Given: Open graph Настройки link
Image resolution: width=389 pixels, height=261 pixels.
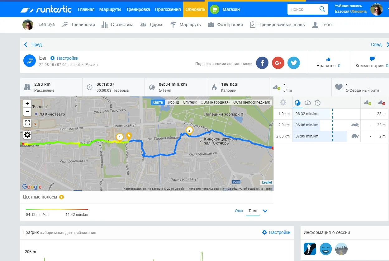Looking at the screenshot, I should [276, 232].
